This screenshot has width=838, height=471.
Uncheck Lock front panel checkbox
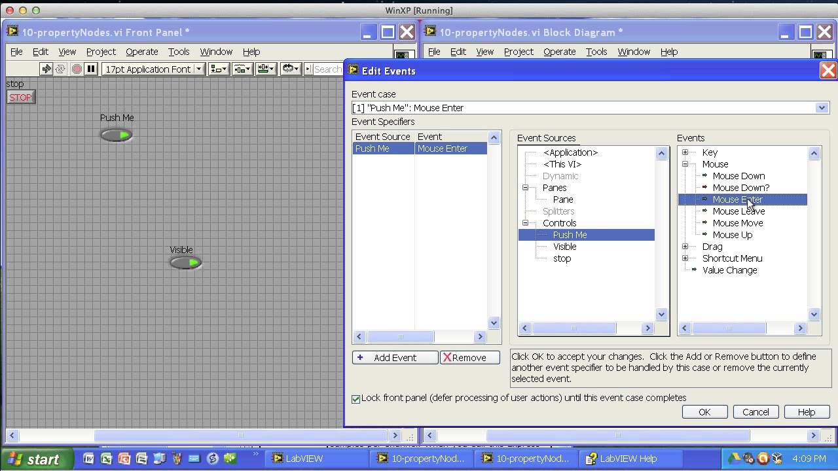click(356, 398)
